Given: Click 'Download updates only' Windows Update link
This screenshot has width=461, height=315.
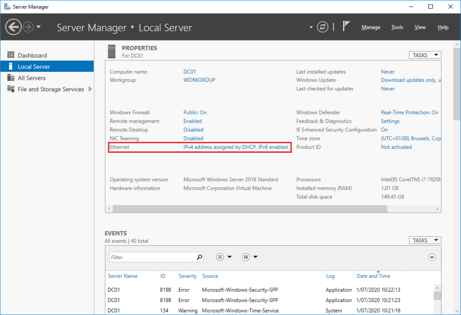Looking at the screenshot, I should [411, 80].
